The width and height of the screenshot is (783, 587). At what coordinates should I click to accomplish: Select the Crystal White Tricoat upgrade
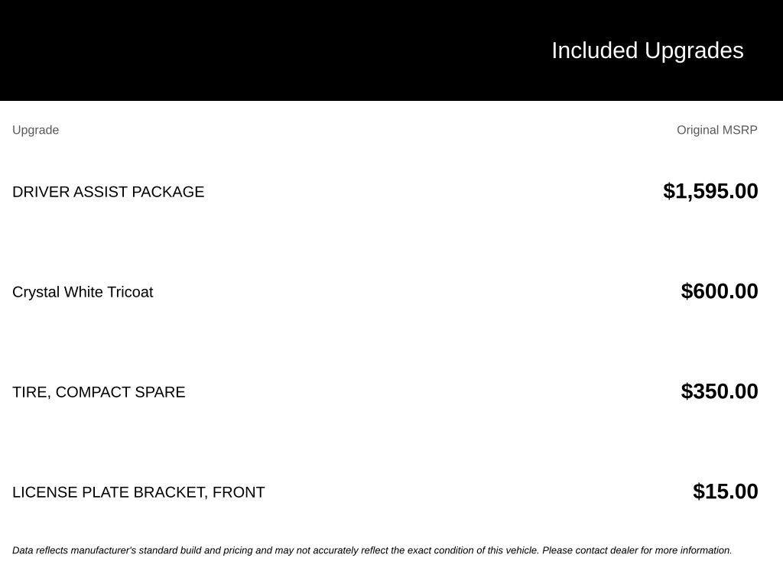83,292
